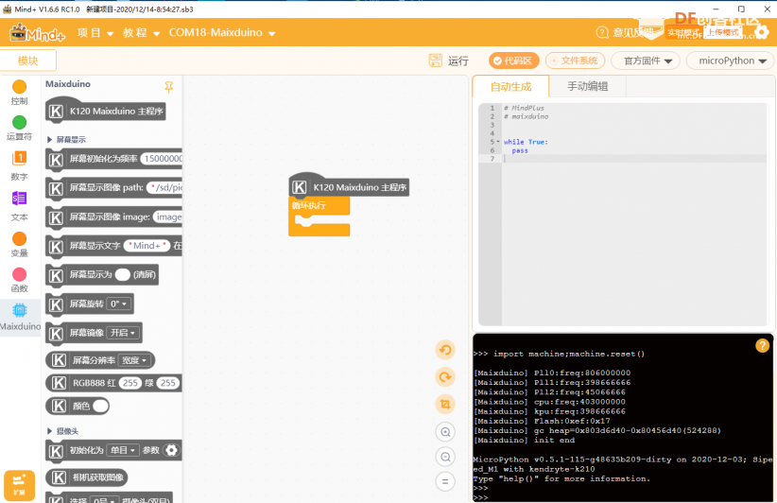Select the Maixduino chip category
The width and height of the screenshot is (777, 503).
(x=20, y=317)
